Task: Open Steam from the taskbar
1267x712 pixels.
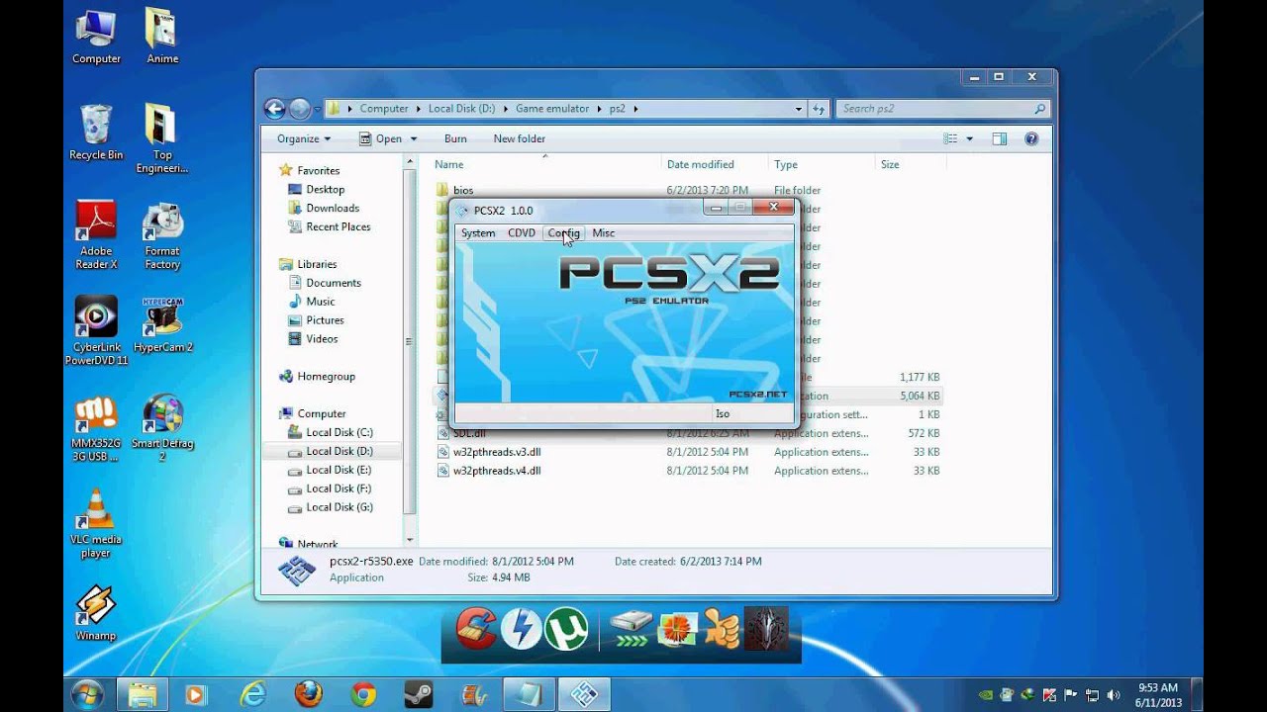Action: tap(419, 695)
